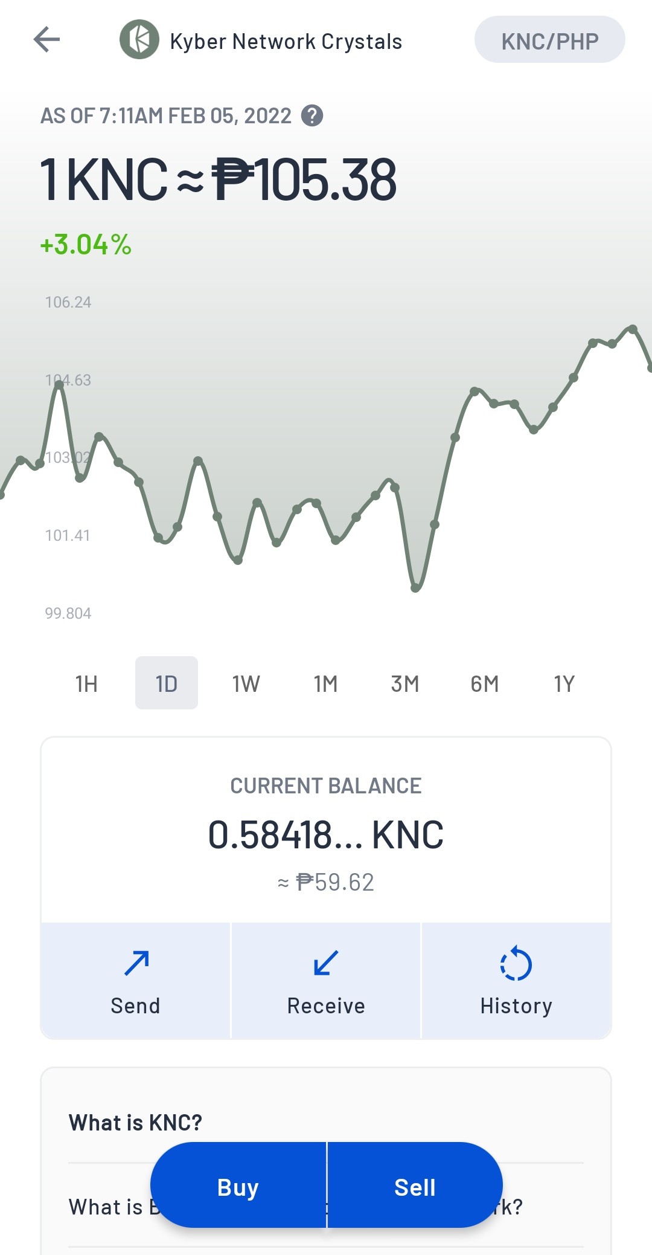Image resolution: width=652 pixels, height=1255 pixels.
Task: Tap the back arrow icon
Action: (x=46, y=40)
